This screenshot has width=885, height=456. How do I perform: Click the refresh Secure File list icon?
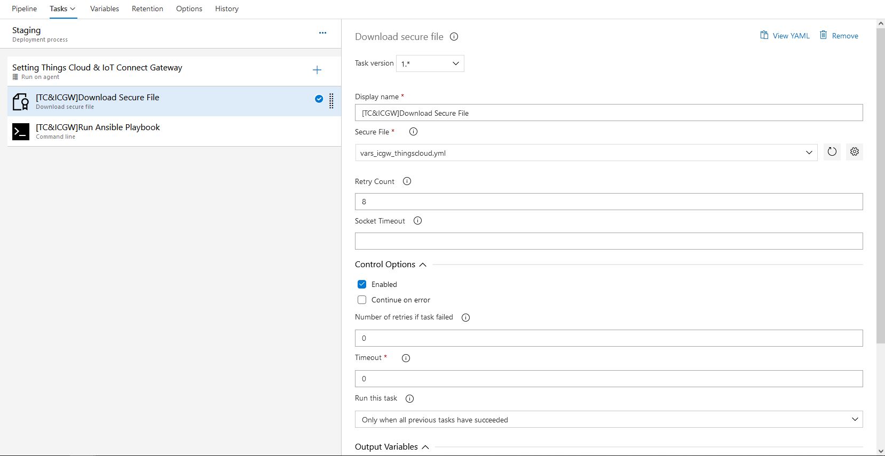click(x=832, y=152)
